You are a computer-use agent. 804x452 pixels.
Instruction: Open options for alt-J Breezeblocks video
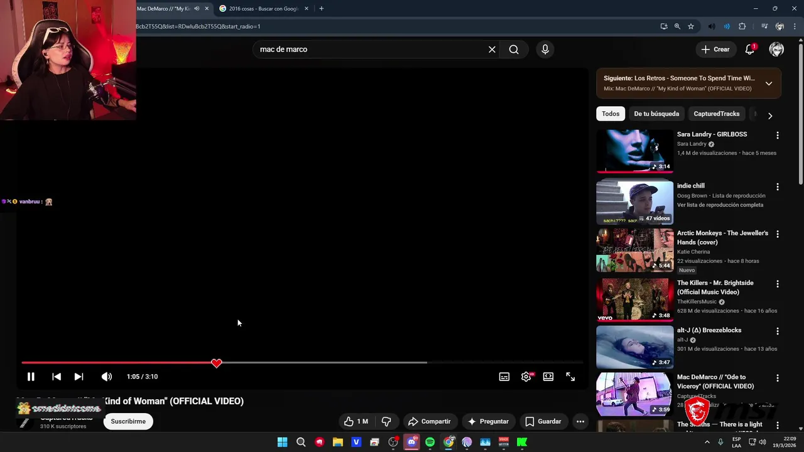[778, 331]
